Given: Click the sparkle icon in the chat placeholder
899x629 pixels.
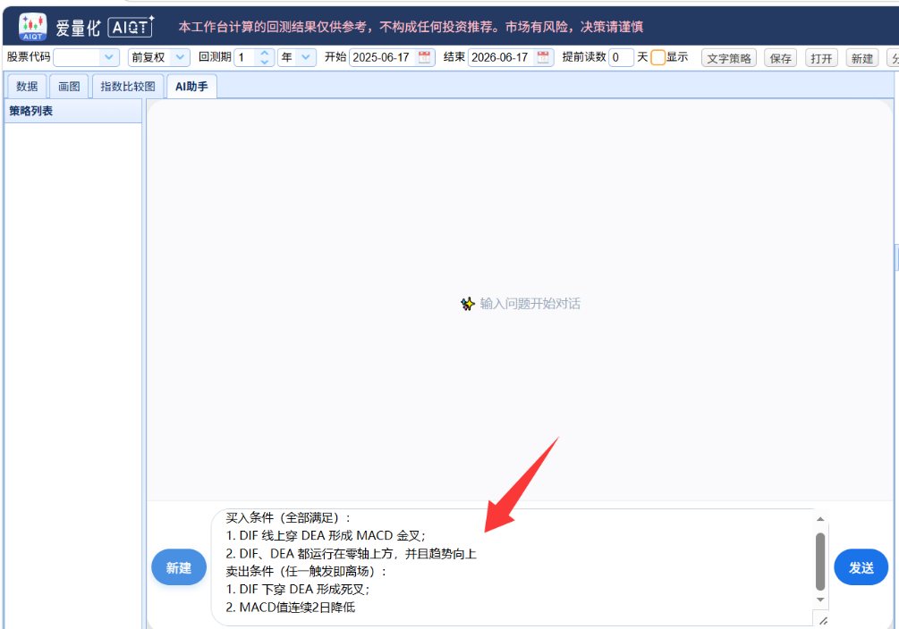Looking at the screenshot, I should pos(467,304).
